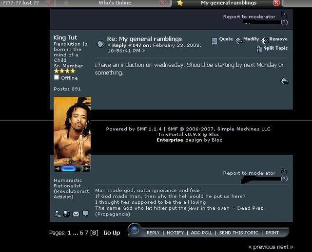Open the King Tut username link
312x252 pixels.
pos(65,37)
